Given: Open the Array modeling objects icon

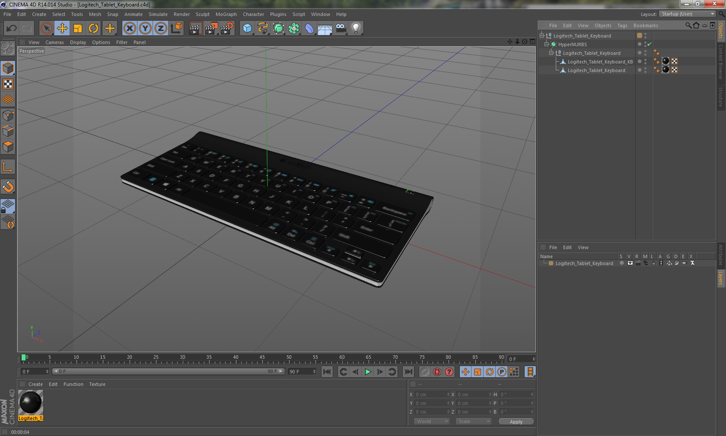Looking at the screenshot, I should (294, 28).
